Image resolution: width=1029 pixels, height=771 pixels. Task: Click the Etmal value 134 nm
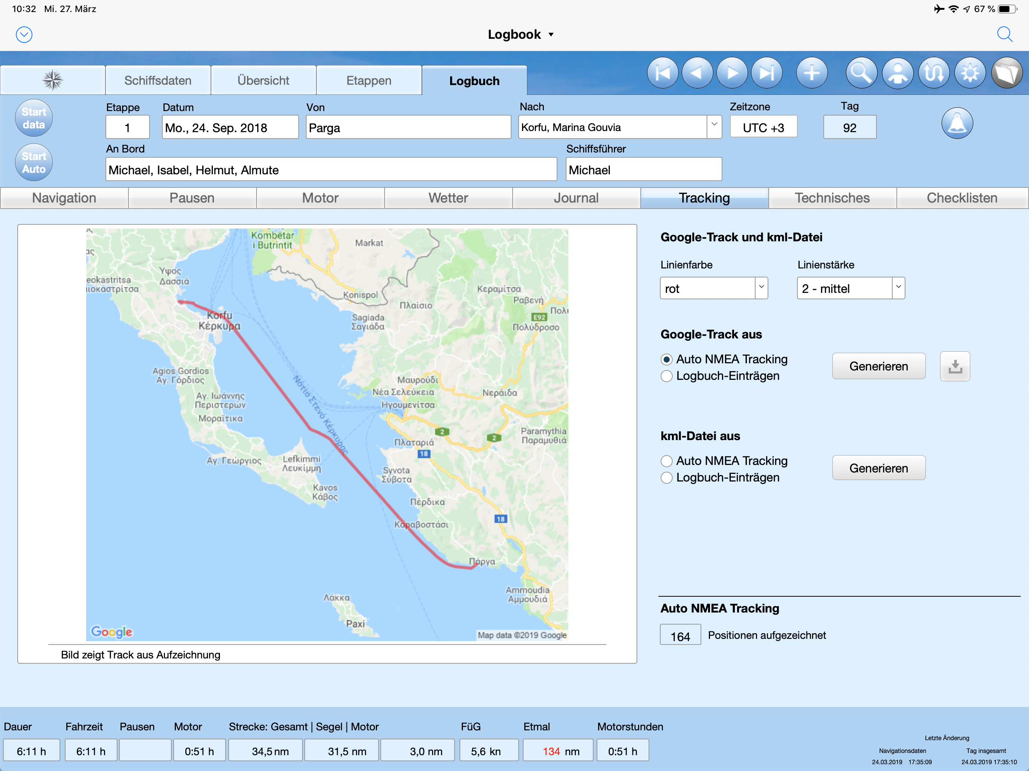(558, 751)
